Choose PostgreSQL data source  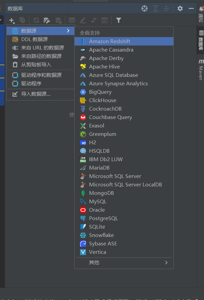pyautogui.click(x=103, y=218)
